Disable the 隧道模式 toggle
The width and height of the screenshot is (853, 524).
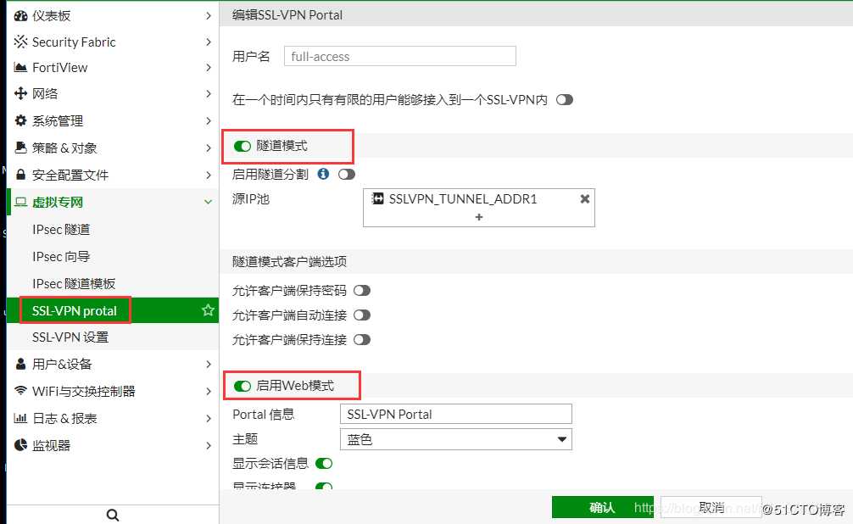tap(243, 146)
